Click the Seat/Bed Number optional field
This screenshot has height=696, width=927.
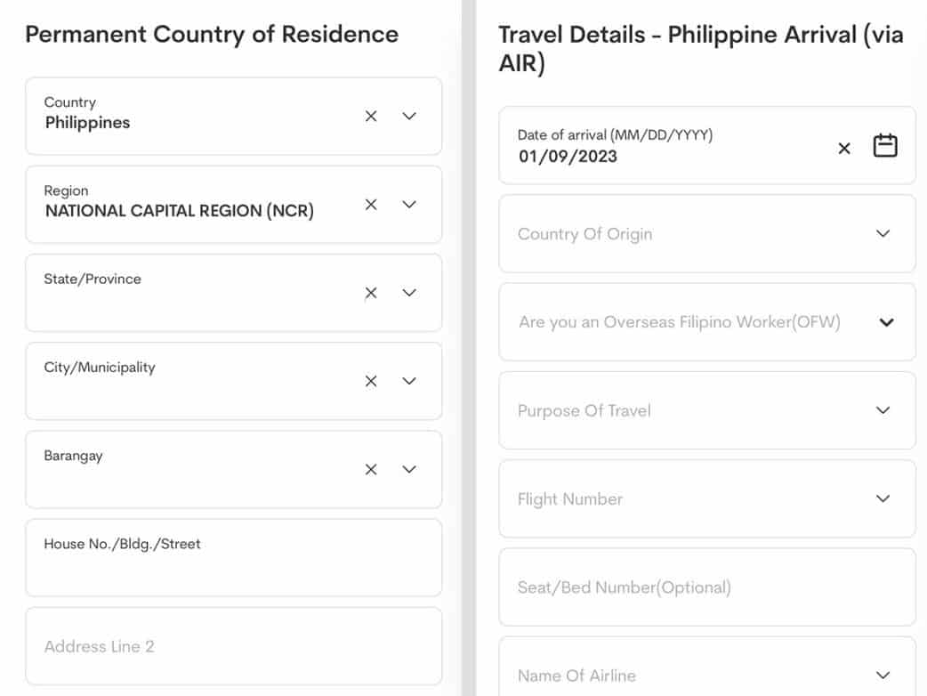(706, 587)
